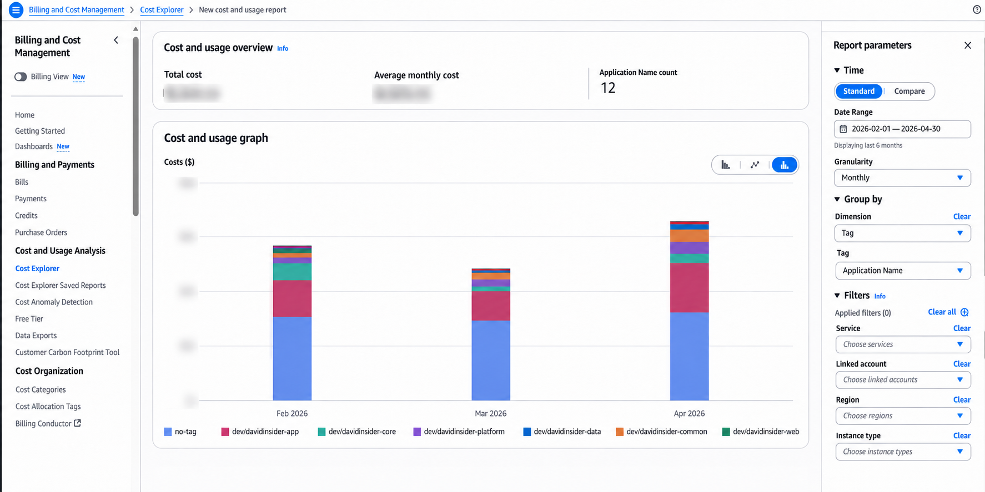Open Cost Explorer Saved Reports in sidebar

click(61, 286)
